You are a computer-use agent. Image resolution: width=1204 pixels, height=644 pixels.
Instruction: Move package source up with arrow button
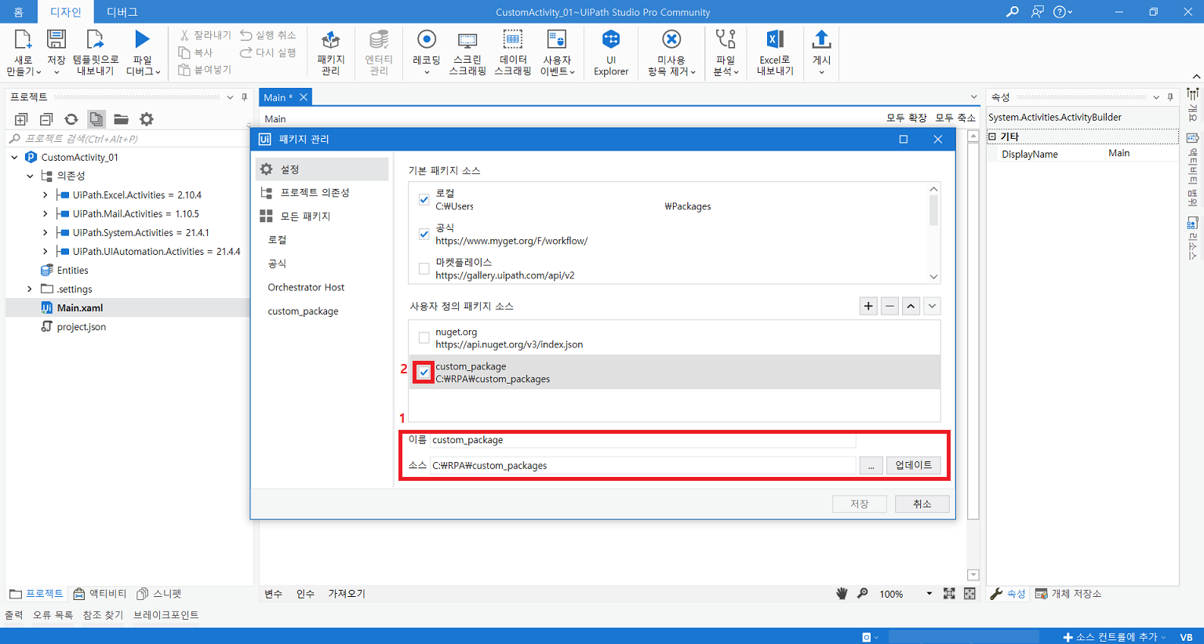[x=911, y=307]
